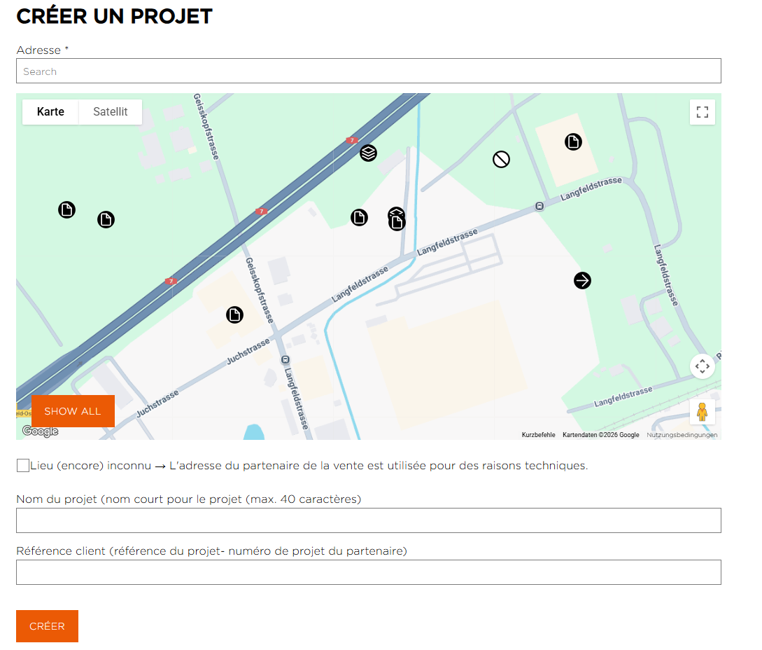The width and height of the screenshot is (762, 650).
Task: Toggle fullscreen map view
Action: [703, 112]
